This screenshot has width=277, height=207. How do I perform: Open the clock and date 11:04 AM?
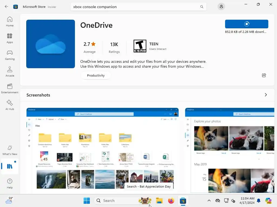247,201
